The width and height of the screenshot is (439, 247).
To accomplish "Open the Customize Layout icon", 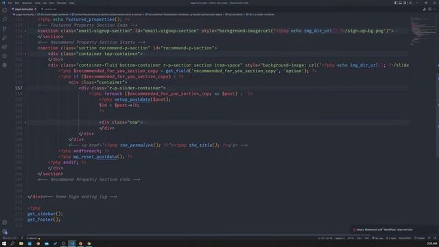I will pos(410,3).
